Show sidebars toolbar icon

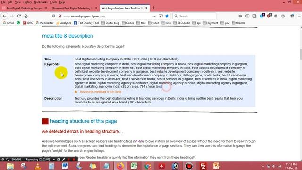click(247, 16)
